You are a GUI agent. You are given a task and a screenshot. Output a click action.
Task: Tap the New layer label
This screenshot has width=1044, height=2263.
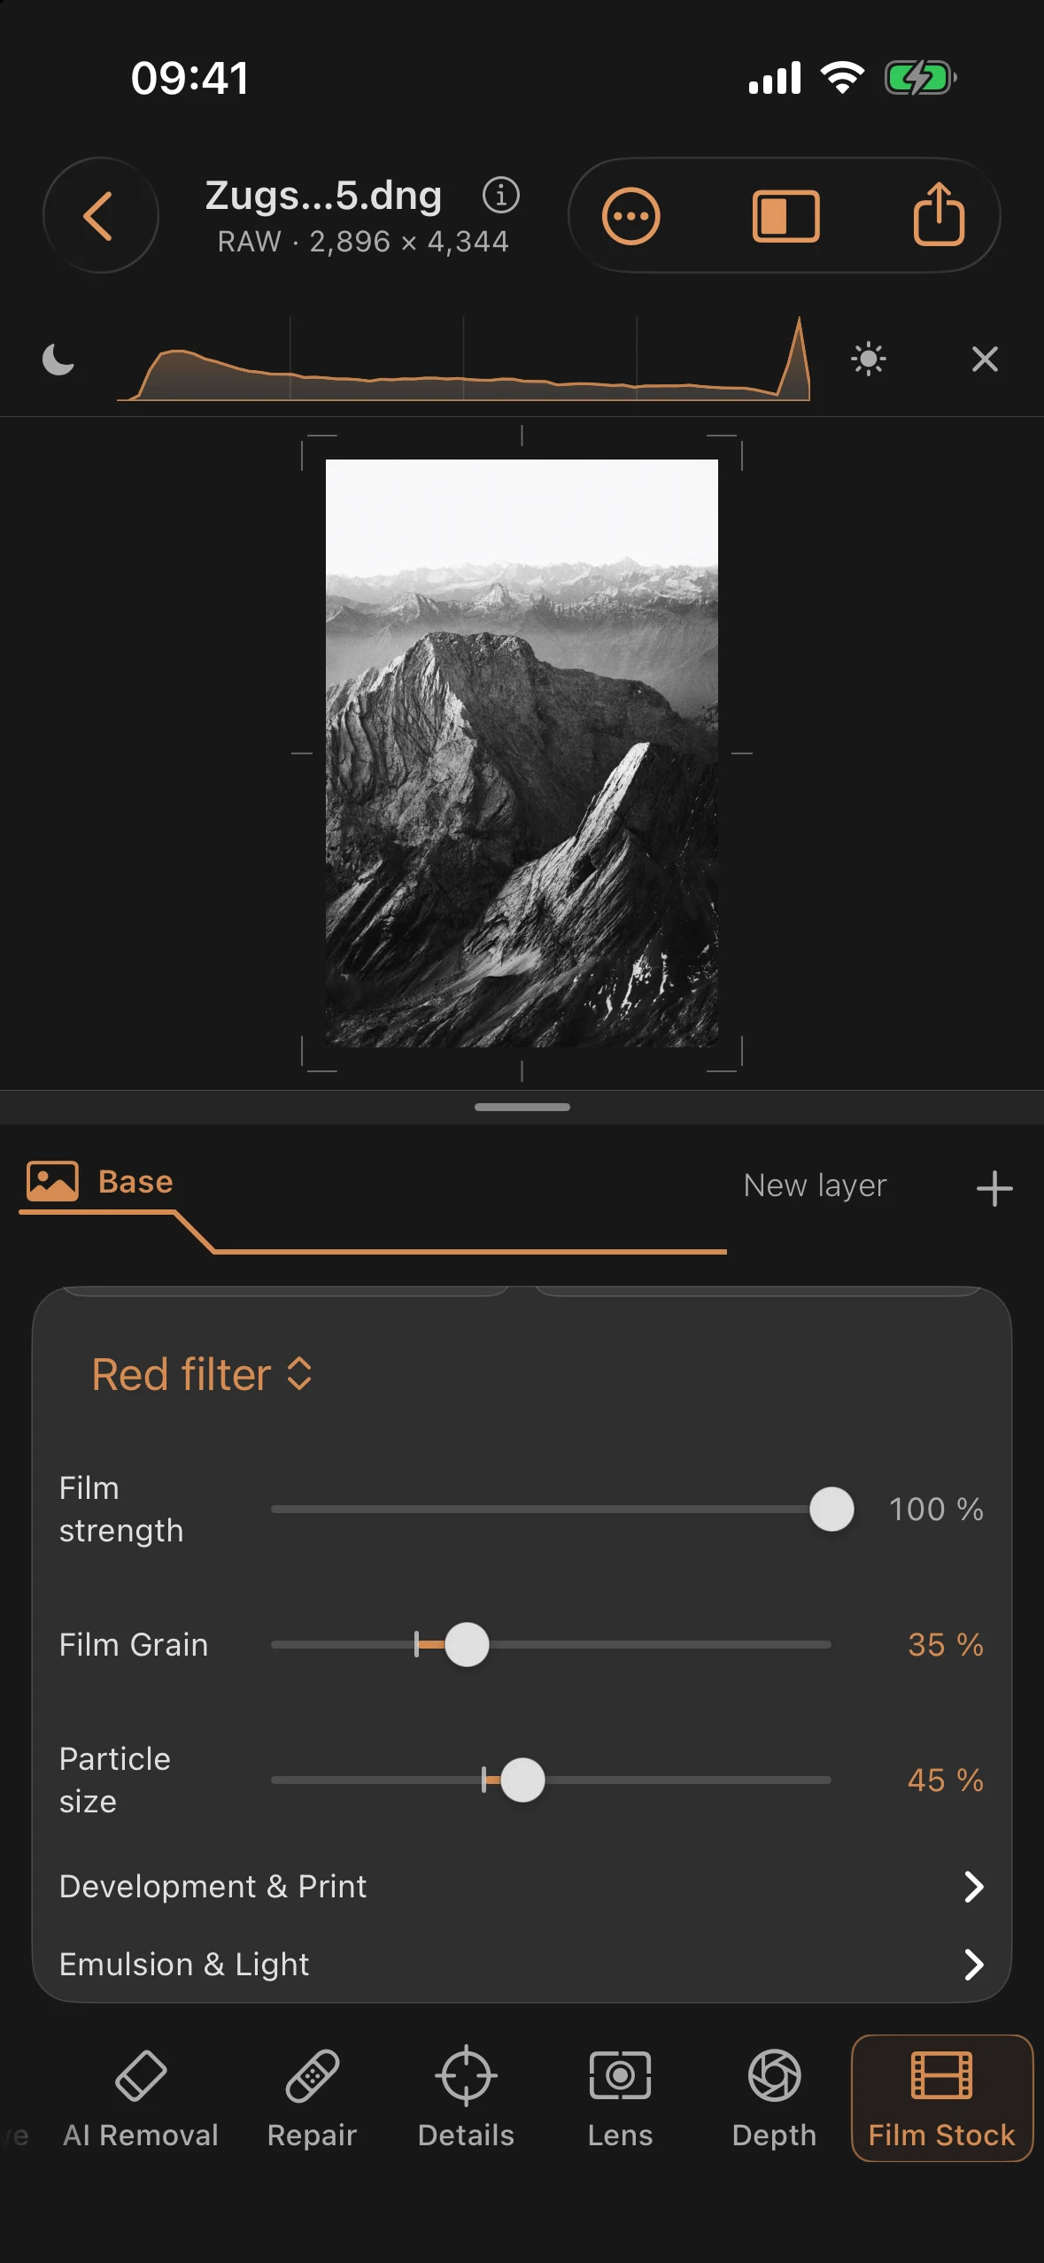click(x=815, y=1186)
